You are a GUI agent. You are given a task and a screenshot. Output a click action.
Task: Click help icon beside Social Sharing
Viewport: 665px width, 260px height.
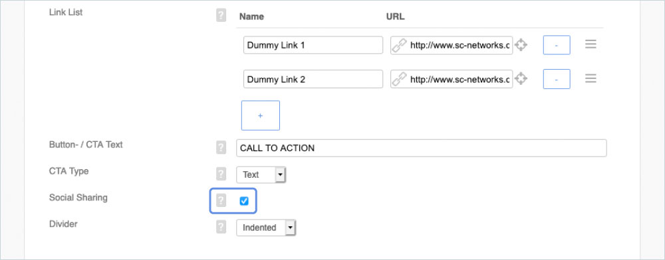(x=221, y=200)
